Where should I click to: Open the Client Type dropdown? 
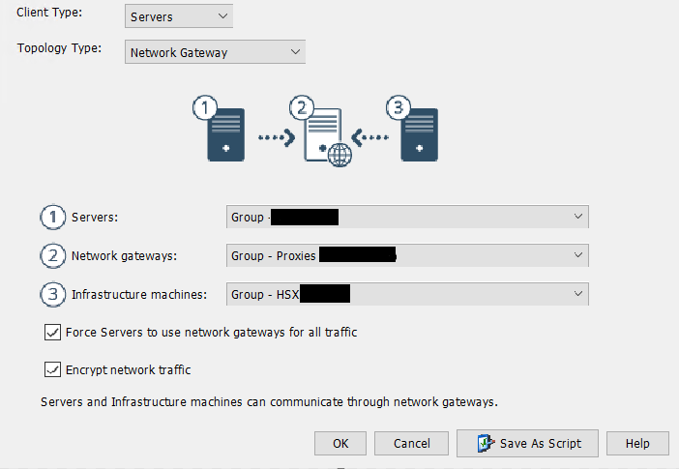point(179,16)
